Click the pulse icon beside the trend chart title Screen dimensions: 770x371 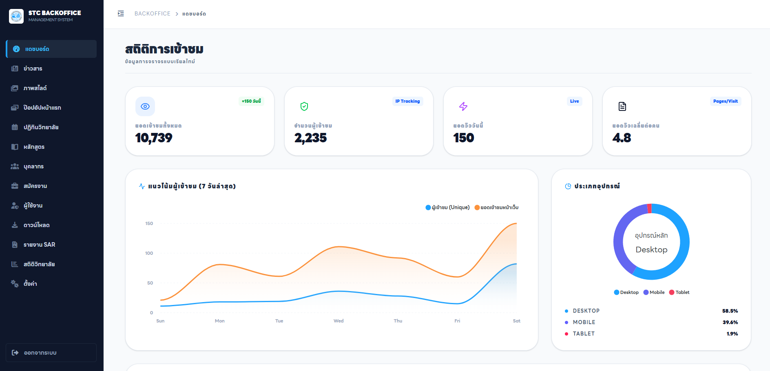(142, 186)
